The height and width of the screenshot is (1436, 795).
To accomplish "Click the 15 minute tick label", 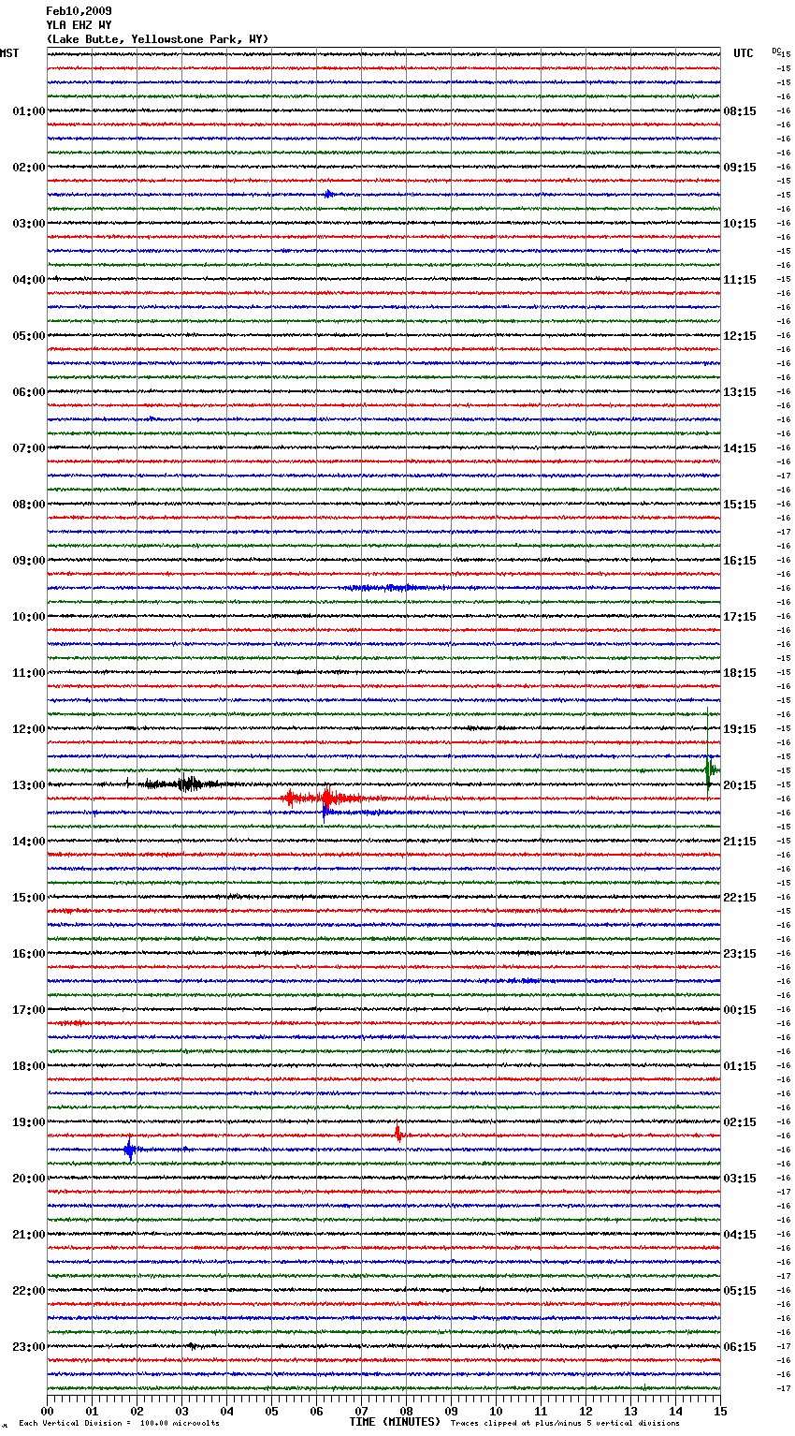I will pyautogui.click(x=719, y=1411).
